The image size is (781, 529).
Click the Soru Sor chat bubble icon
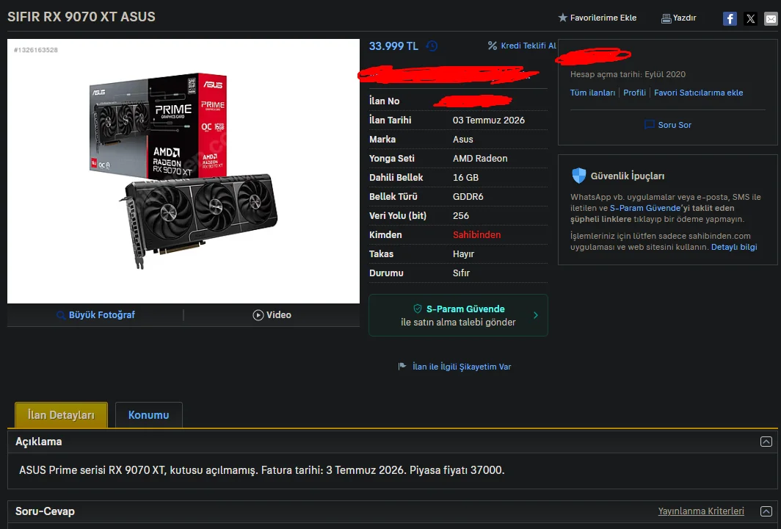(x=650, y=125)
